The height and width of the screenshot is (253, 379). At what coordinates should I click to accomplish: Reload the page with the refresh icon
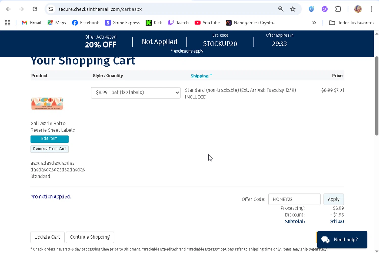pos(35,9)
